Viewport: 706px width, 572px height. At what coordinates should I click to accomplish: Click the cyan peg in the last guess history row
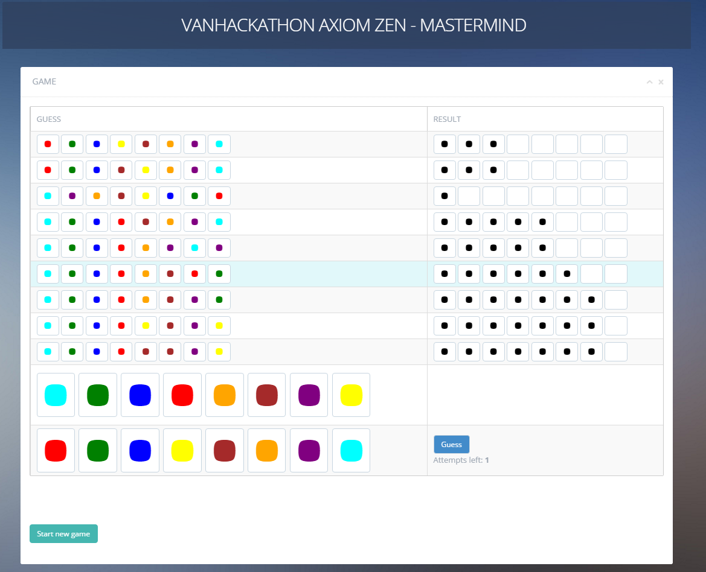point(48,352)
